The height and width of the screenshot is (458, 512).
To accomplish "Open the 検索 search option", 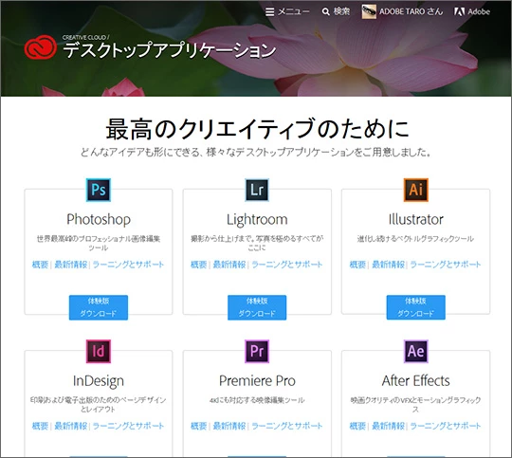I will [336, 11].
